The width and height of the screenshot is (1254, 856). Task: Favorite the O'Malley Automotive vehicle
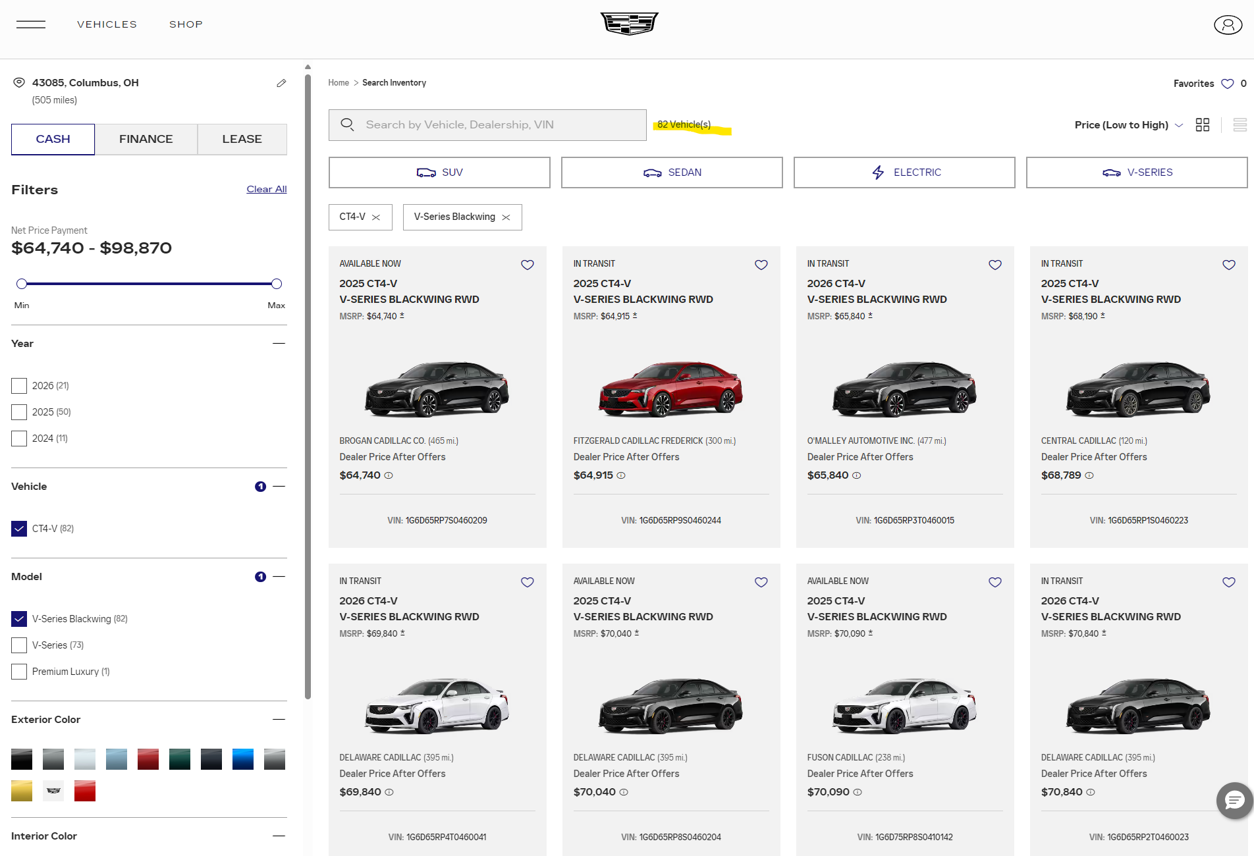click(x=995, y=265)
